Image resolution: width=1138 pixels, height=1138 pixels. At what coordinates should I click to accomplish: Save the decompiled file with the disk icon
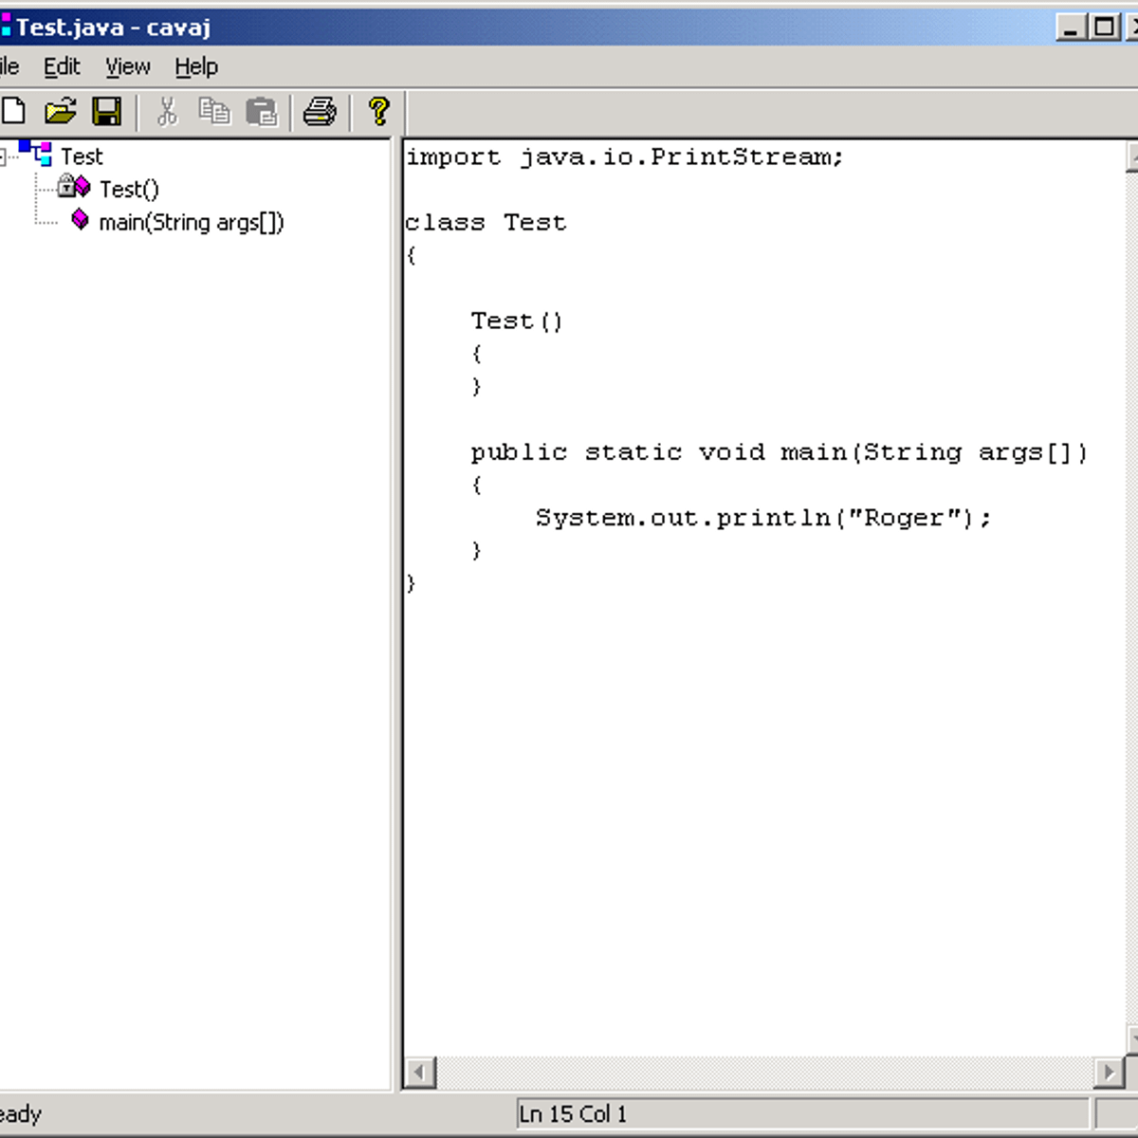point(108,111)
